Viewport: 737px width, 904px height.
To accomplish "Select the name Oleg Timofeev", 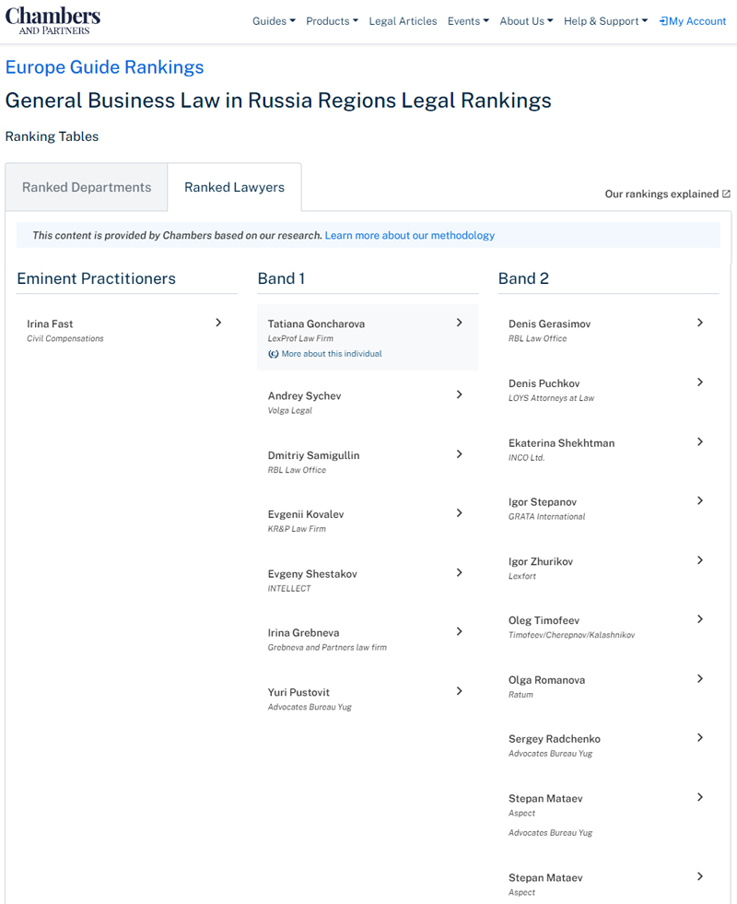I will 544,620.
